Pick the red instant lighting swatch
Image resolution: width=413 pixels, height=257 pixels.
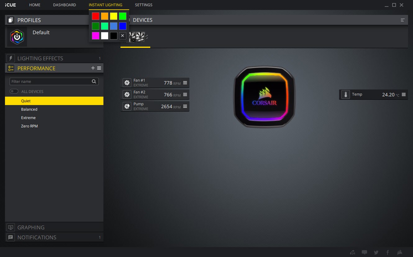click(x=96, y=16)
